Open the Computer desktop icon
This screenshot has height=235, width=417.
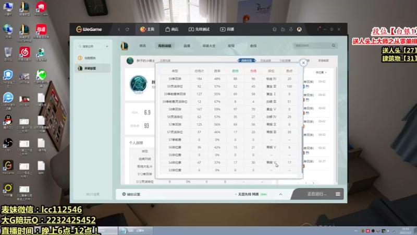click(8, 8)
